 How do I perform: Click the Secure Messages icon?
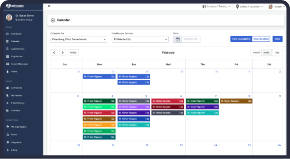click(x=7, y=64)
